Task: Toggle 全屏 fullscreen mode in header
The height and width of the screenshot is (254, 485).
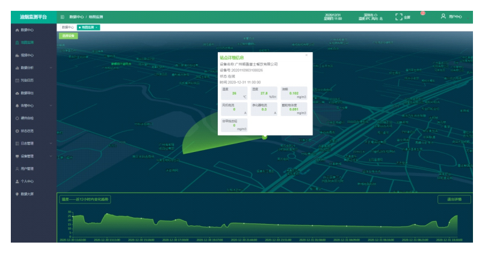Action: coord(402,17)
